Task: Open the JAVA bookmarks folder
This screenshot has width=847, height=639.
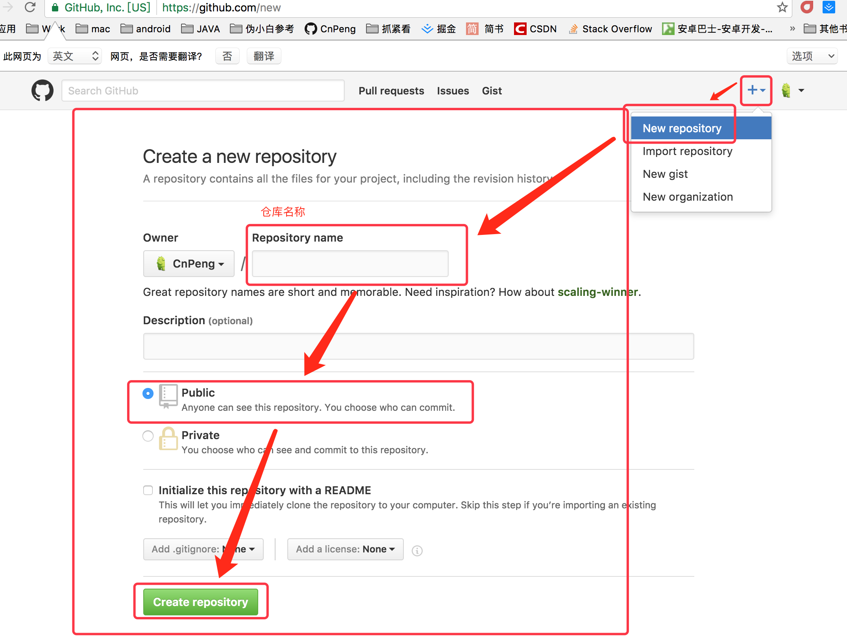Action: [201, 29]
